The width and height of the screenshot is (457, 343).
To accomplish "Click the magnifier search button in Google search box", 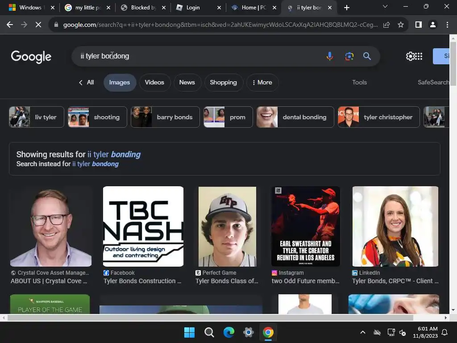I will (367, 56).
